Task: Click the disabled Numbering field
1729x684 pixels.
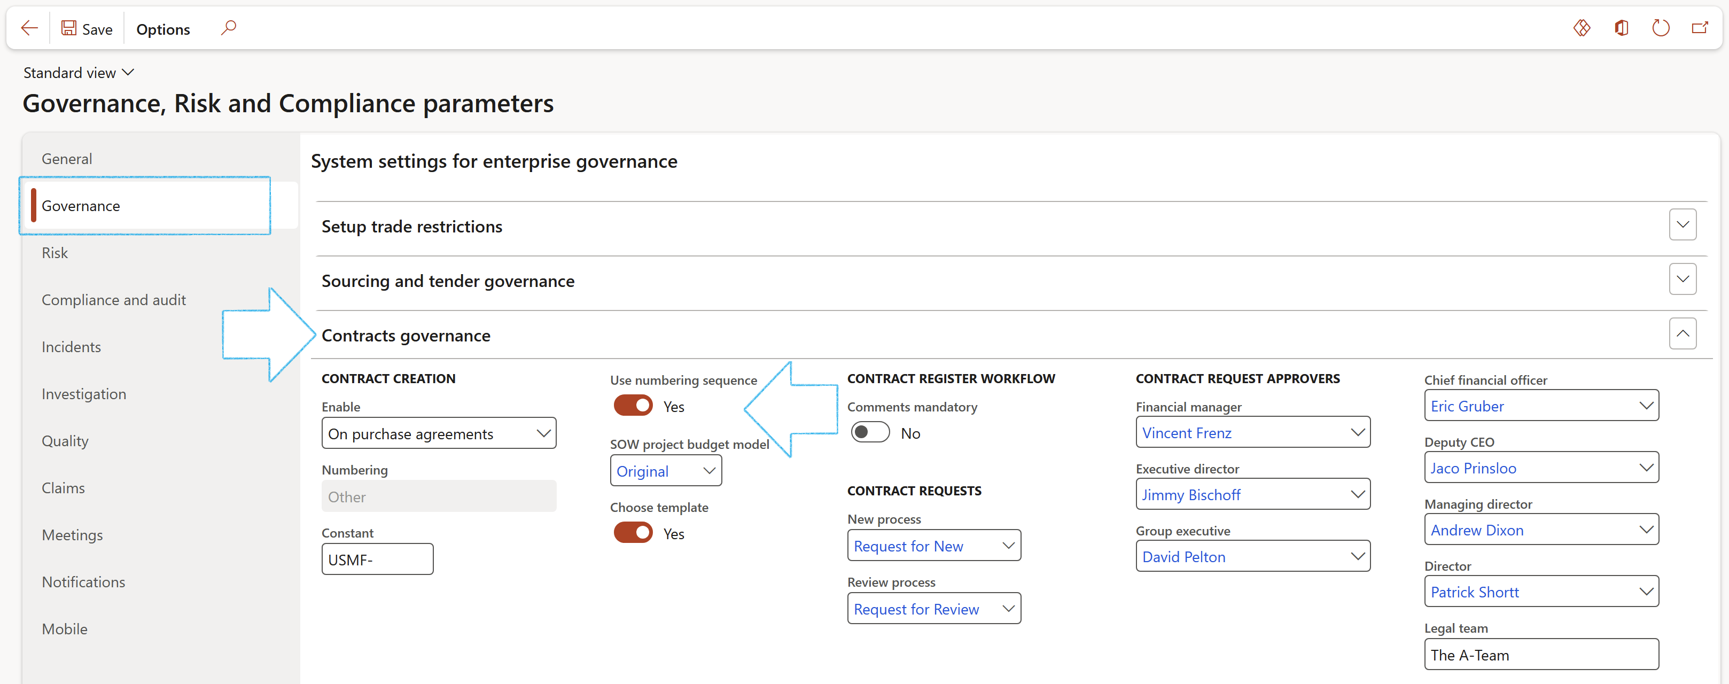Action: point(439,497)
